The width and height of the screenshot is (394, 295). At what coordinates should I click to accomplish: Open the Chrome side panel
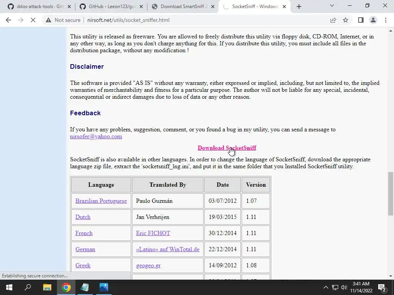[361, 20]
